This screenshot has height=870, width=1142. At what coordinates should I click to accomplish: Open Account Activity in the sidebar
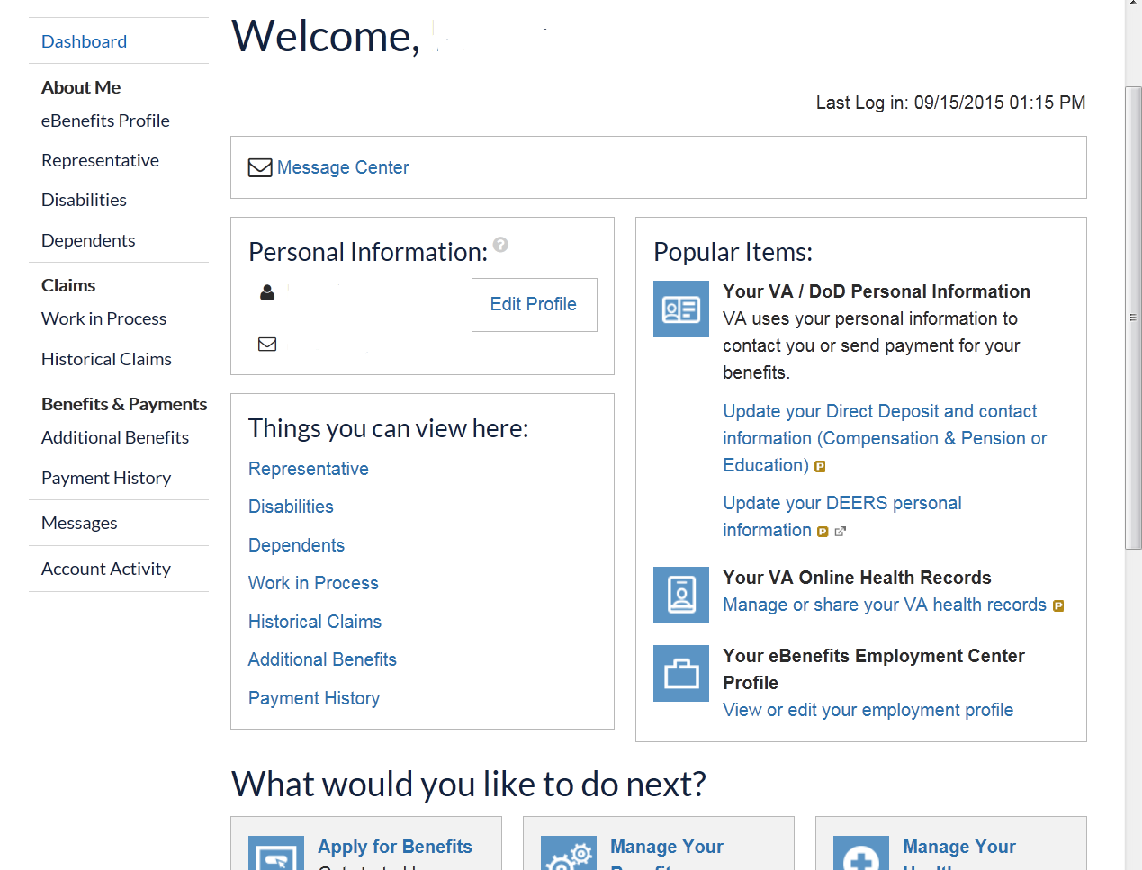pyautogui.click(x=106, y=569)
